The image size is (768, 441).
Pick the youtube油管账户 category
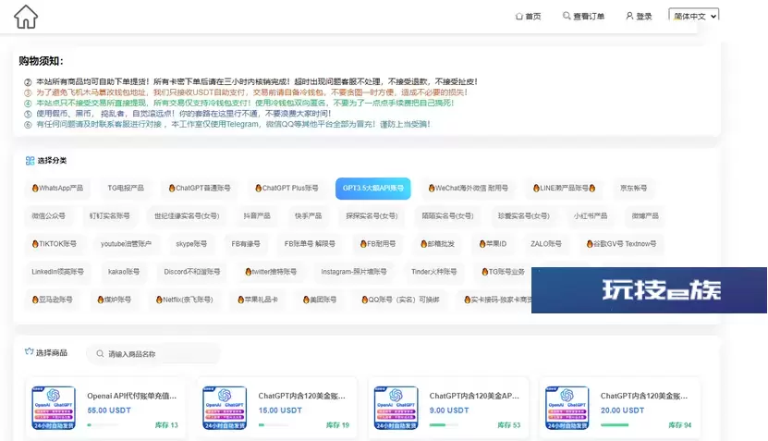point(126,244)
